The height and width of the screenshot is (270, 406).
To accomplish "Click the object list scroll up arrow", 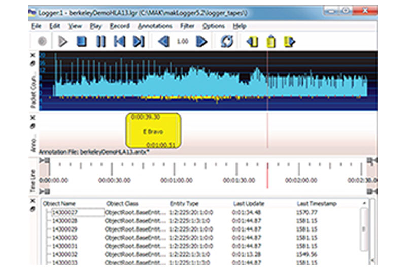I will 364,203.
